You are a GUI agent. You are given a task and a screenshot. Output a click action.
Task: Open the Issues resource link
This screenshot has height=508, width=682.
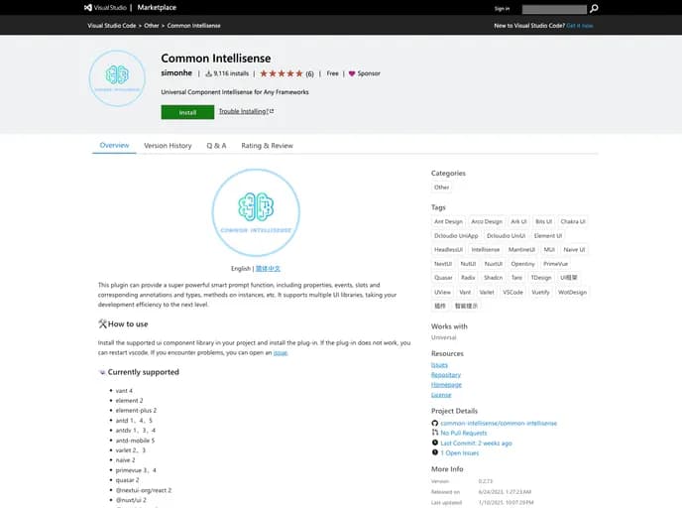[439, 365]
